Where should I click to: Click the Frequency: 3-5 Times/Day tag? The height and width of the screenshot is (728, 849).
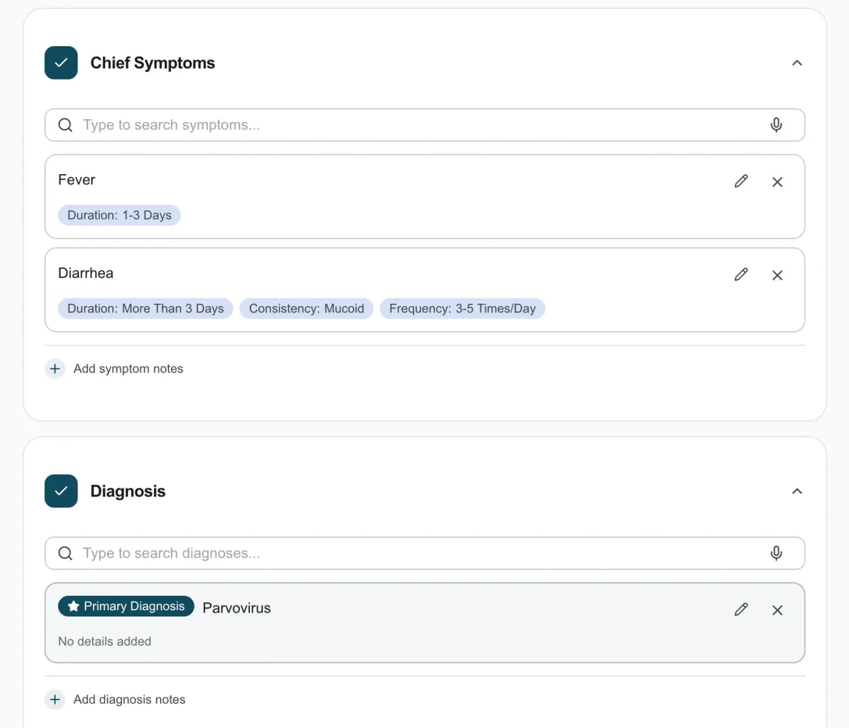462,309
